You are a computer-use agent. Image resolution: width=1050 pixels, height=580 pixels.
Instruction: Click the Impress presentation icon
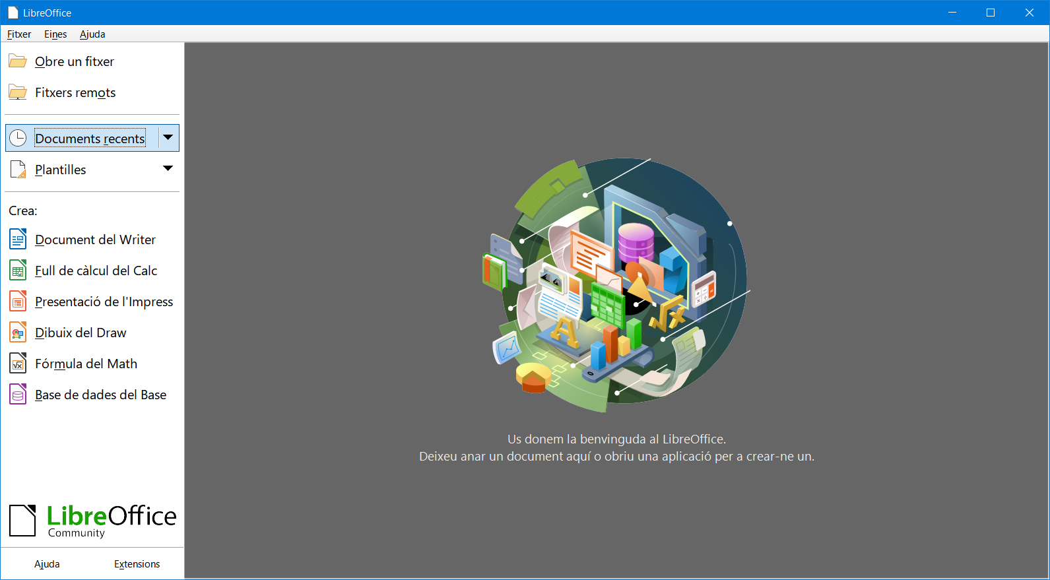18,302
